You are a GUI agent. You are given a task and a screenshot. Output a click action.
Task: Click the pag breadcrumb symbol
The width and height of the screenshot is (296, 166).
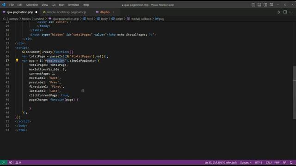pyautogui.click(x=160, y=19)
